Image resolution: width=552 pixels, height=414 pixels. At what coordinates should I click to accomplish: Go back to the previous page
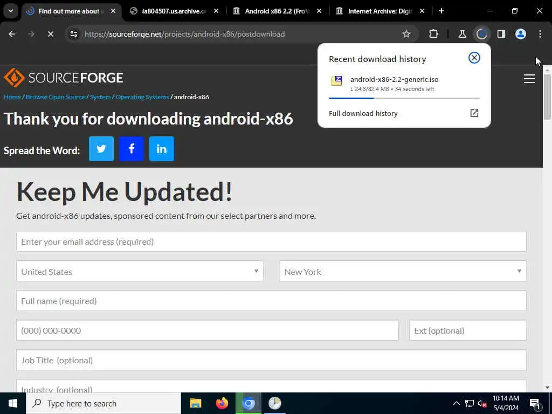pos(12,34)
